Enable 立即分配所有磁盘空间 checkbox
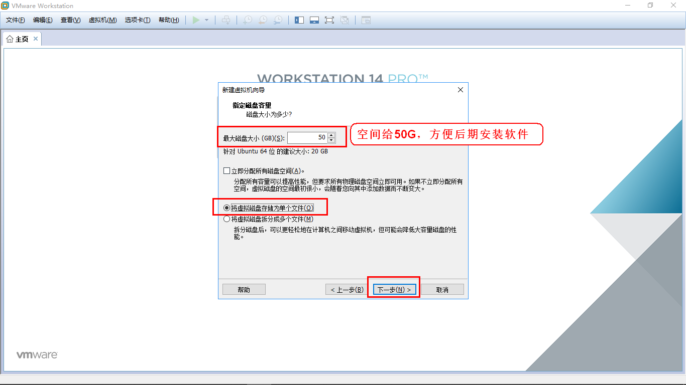The width and height of the screenshot is (686, 385). (x=226, y=171)
